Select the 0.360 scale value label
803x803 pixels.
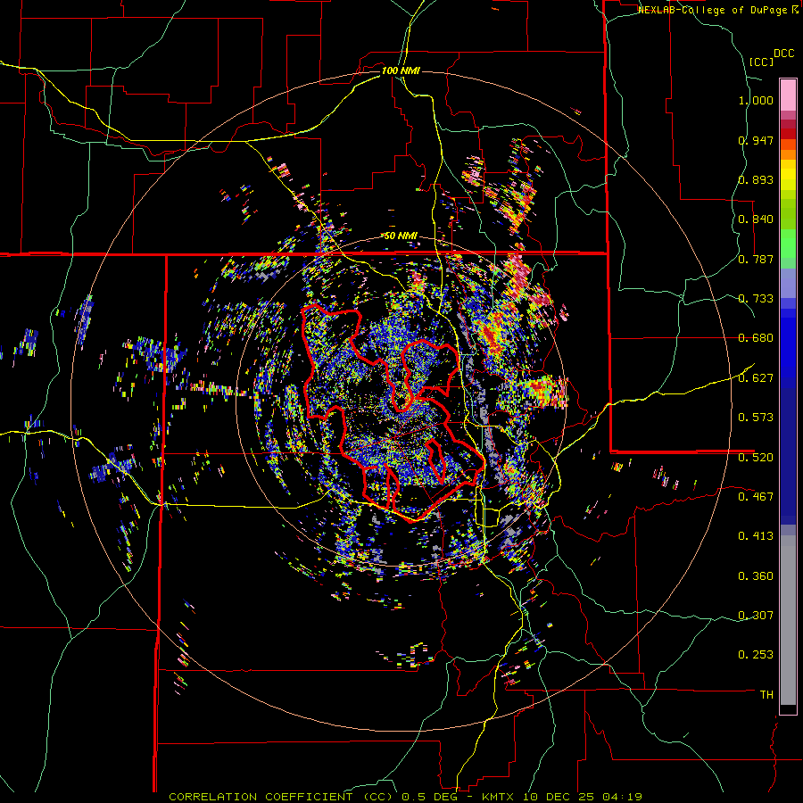(756, 576)
